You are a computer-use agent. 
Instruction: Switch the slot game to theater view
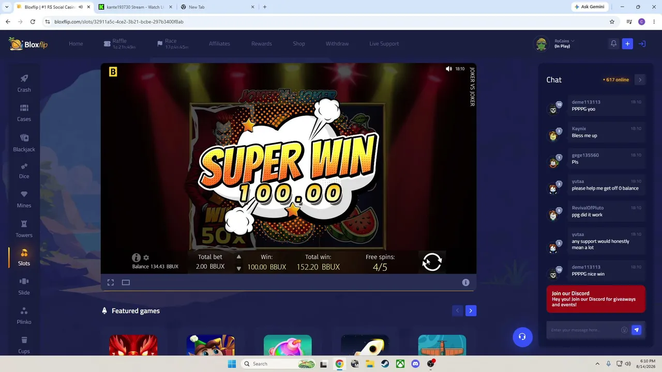tap(126, 283)
